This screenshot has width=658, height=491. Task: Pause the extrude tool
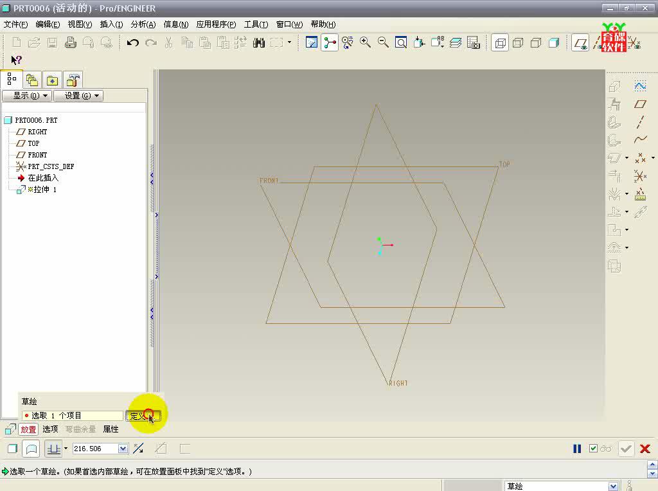click(x=577, y=449)
